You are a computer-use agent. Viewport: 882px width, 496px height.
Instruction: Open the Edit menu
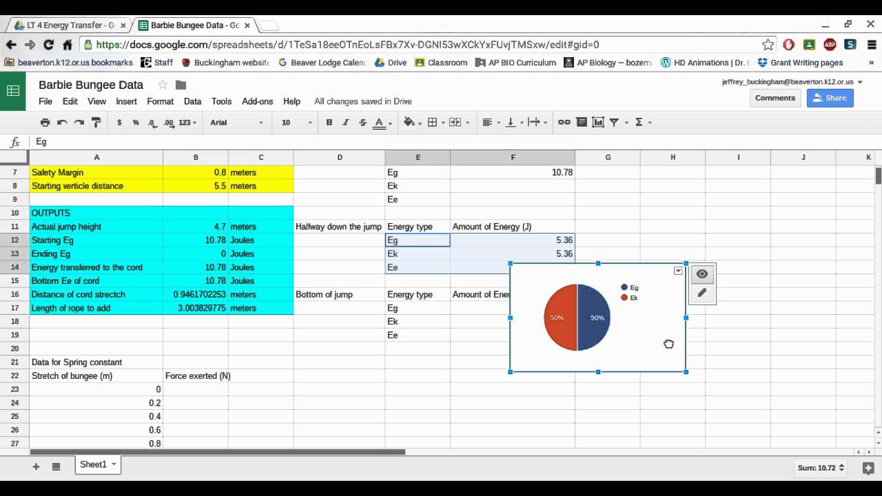point(70,101)
